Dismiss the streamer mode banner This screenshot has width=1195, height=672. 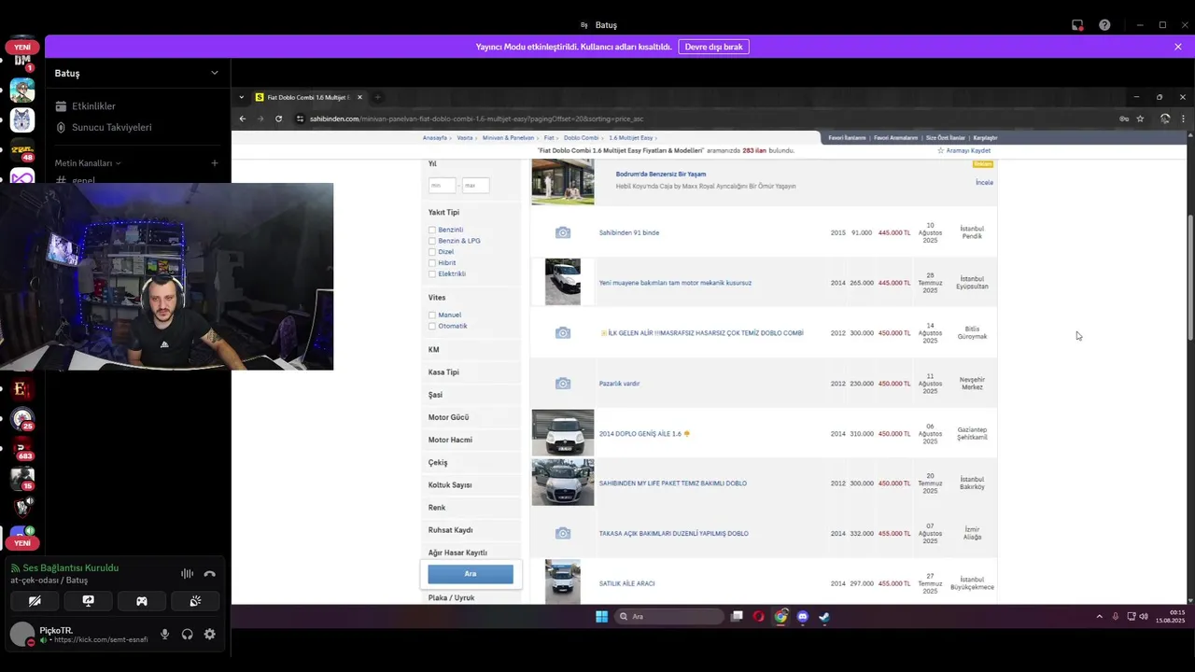pyautogui.click(x=1178, y=47)
